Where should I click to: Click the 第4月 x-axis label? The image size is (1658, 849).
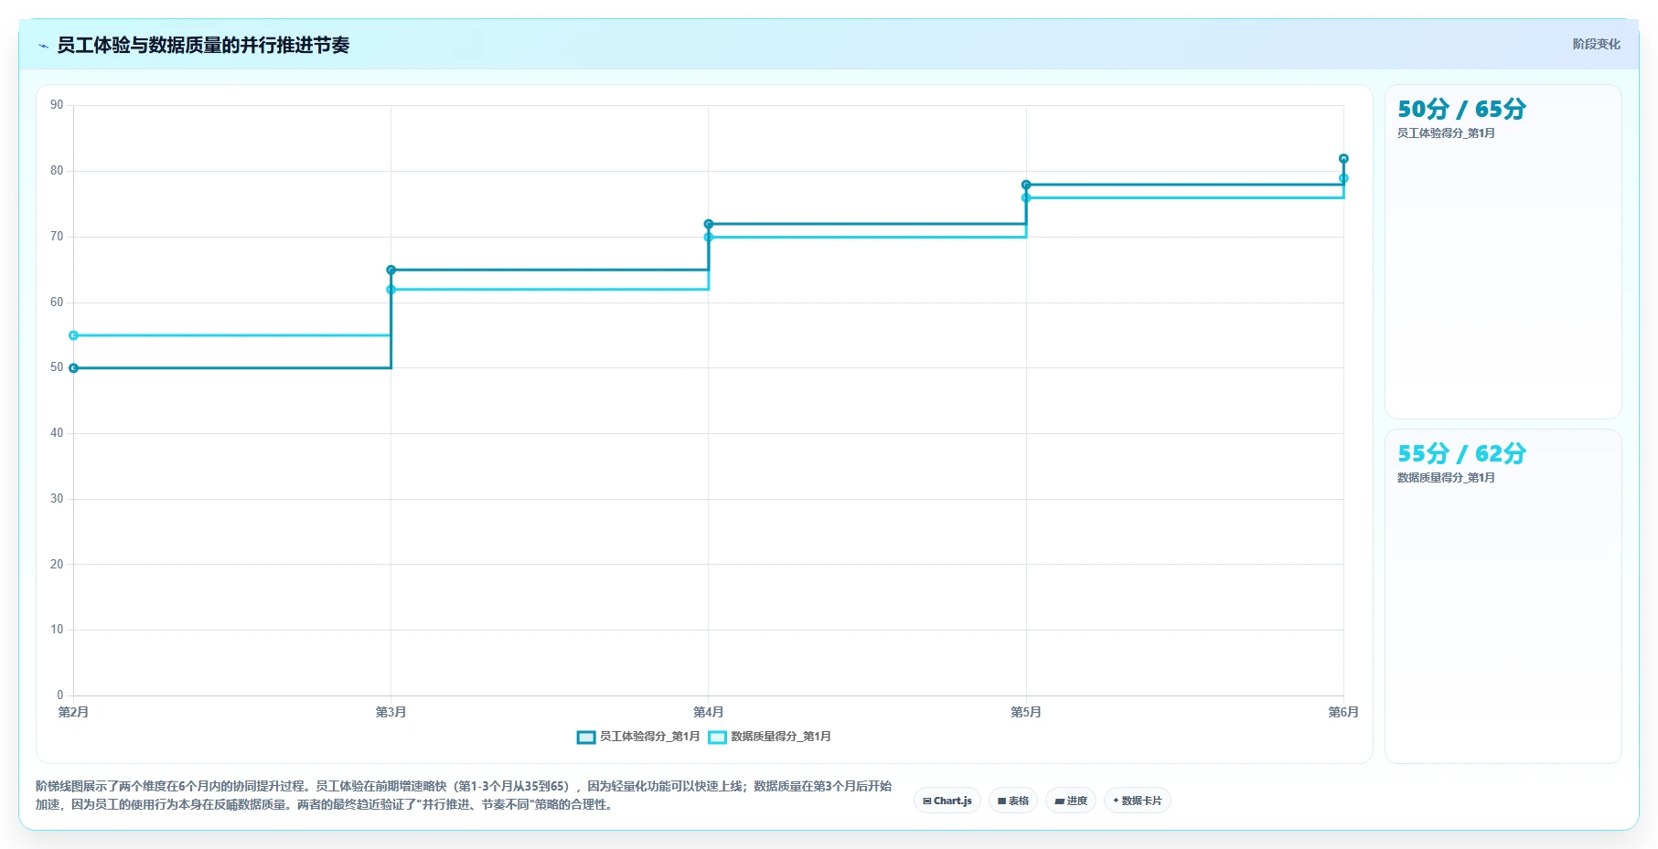point(709,712)
